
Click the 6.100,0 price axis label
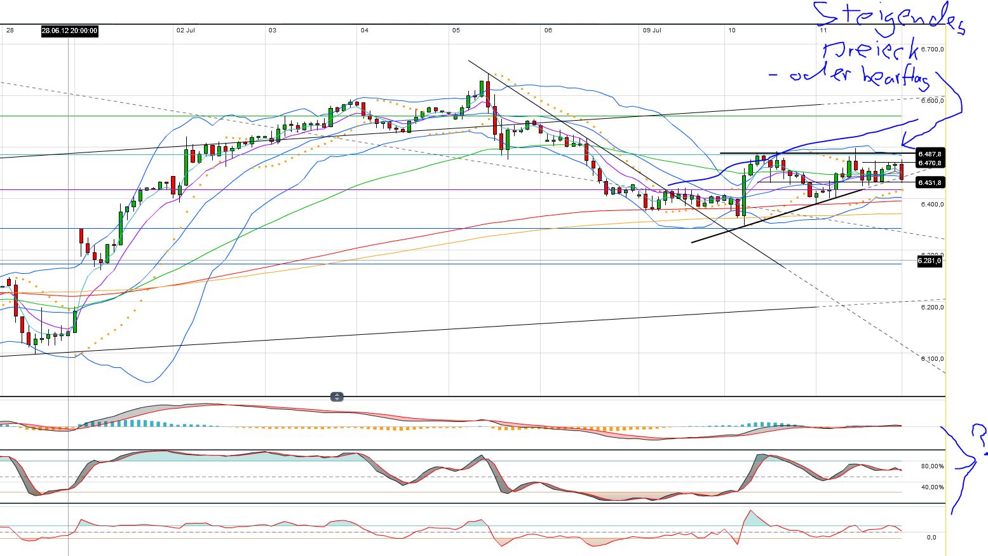[x=932, y=359]
